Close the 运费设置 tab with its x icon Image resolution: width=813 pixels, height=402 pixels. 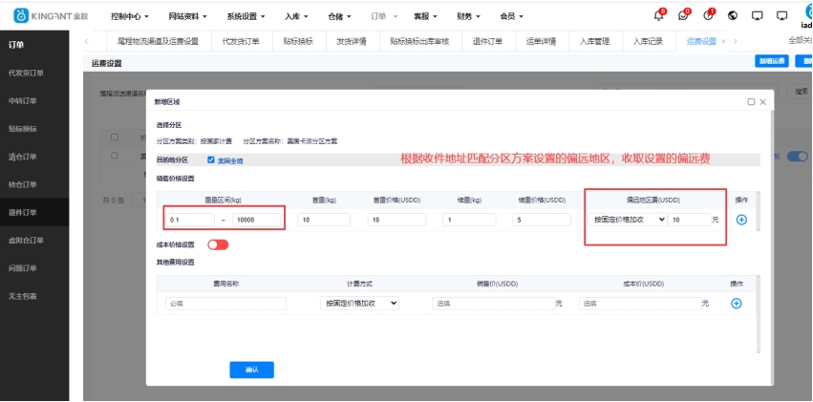[x=722, y=41]
